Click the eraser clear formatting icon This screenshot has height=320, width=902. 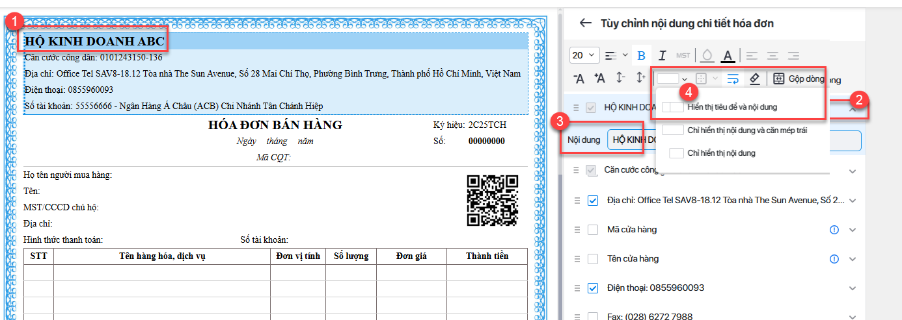pyautogui.click(x=754, y=79)
